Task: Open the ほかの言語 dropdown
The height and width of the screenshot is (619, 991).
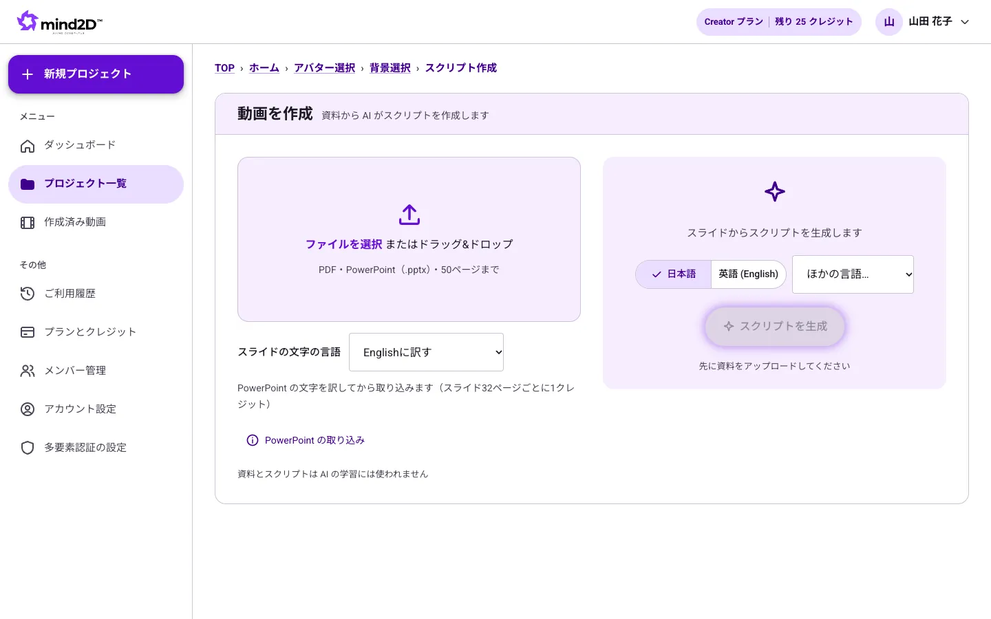Action: tap(853, 274)
